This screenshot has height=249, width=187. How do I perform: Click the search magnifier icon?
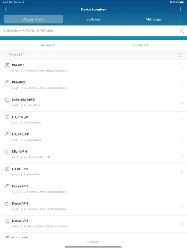[5, 30]
